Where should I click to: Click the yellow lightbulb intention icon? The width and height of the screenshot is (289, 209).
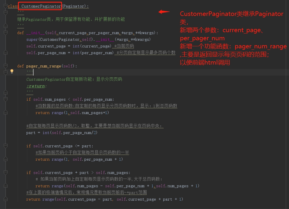point(12,71)
